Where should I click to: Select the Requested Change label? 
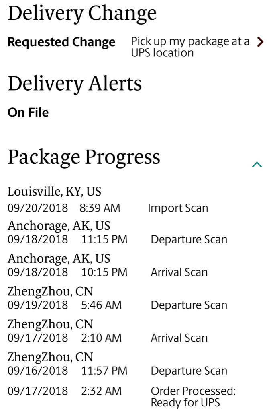point(61,42)
